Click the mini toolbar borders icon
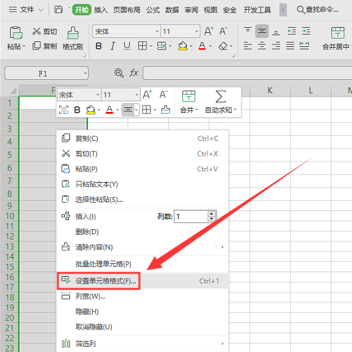The image size is (352, 352). click(x=146, y=110)
